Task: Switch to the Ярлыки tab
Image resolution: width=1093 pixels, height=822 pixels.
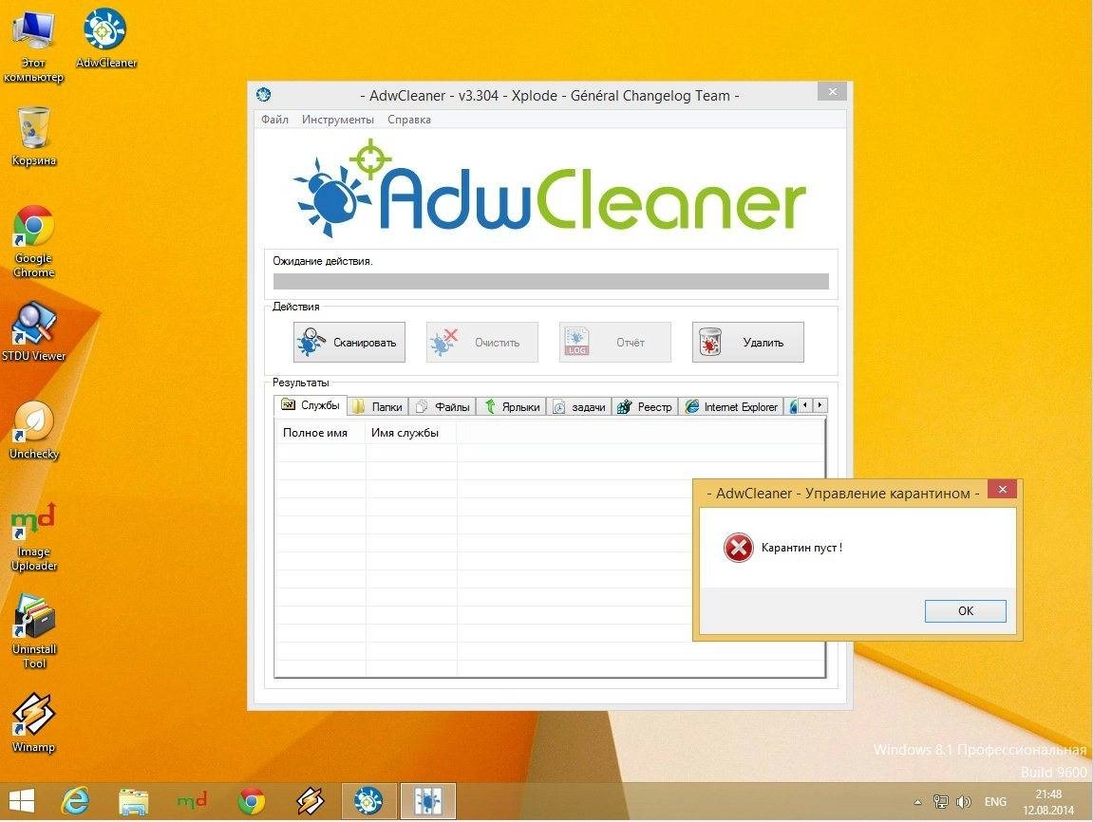Action: point(512,407)
